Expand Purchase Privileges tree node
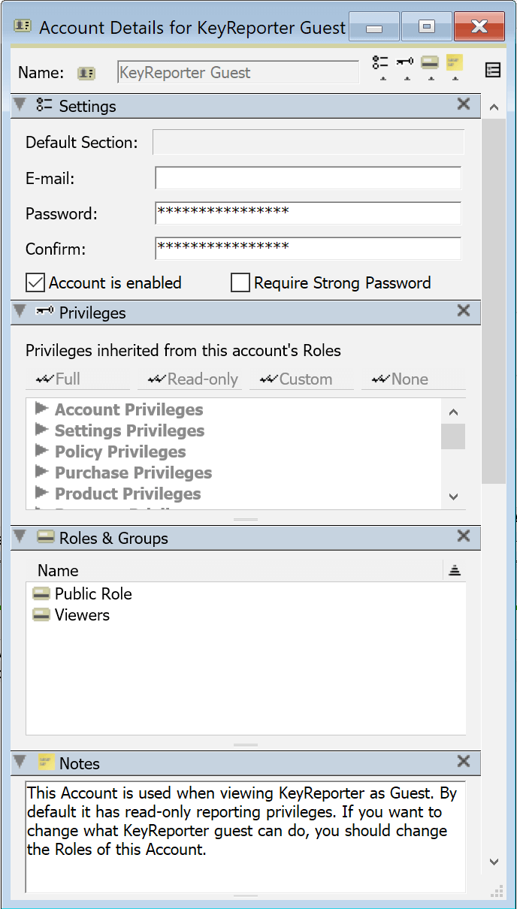Image resolution: width=517 pixels, height=909 pixels. pos(40,473)
